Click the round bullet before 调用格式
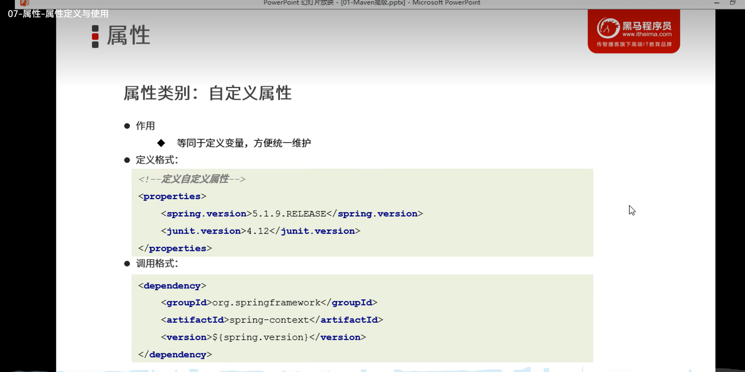Viewport: 745px width, 372px height. [127, 264]
